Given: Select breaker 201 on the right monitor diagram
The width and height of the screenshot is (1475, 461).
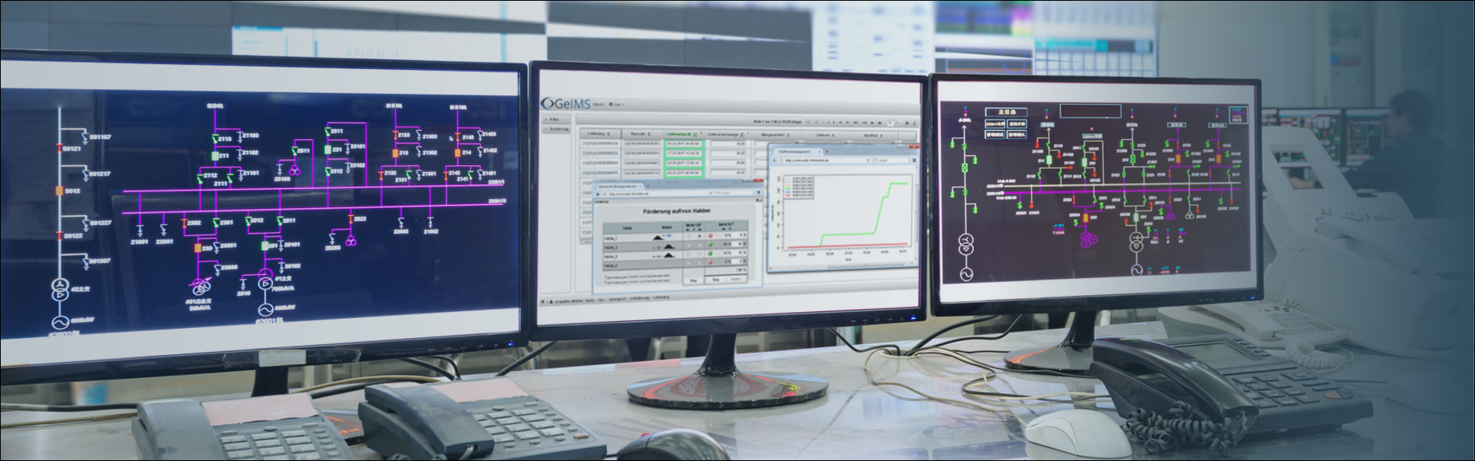Looking at the screenshot, I should click(1135, 217).
